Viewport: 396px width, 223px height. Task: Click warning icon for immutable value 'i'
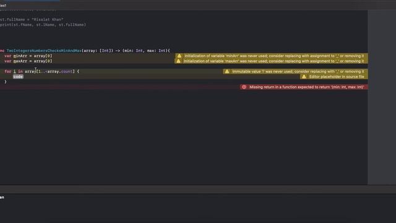[227, 72]
